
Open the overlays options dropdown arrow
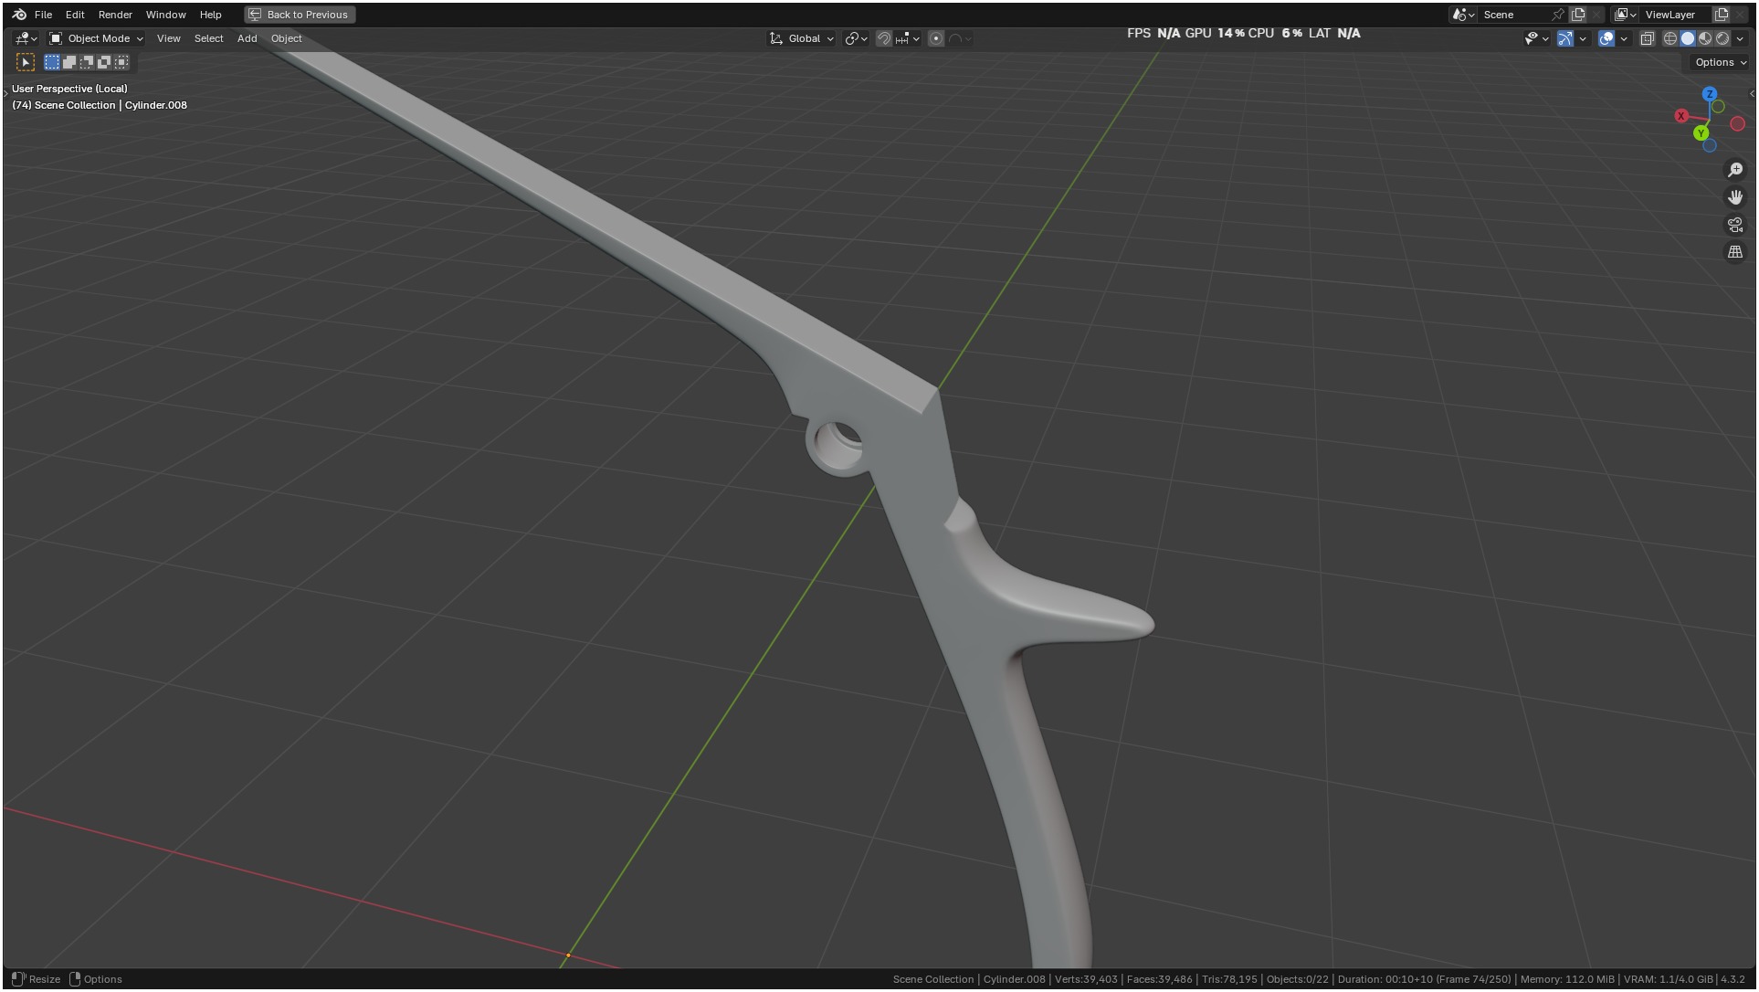click(x=1624, y=38)
